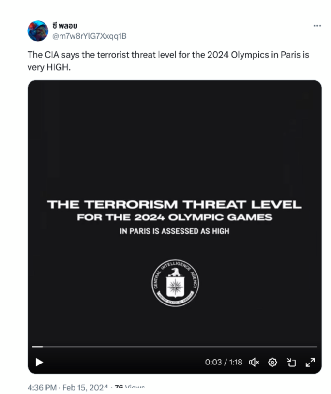
Task: Click the Views count beside the timestamp
Action: [x=130, y=388]
